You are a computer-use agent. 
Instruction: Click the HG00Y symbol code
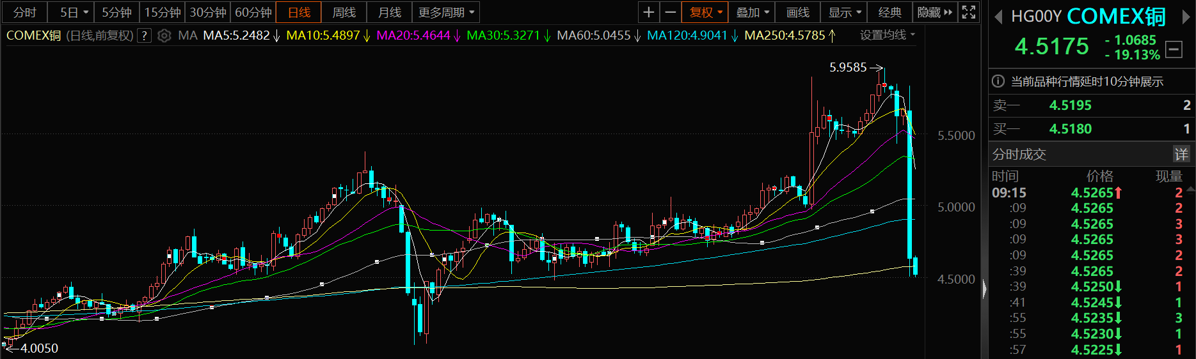pos(1036,17)
